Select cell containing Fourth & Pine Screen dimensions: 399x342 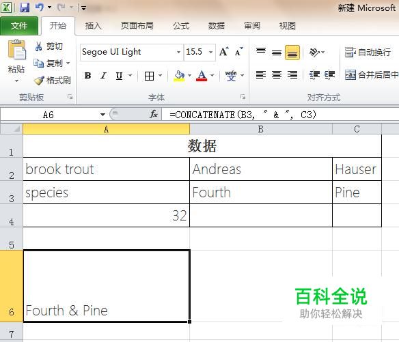[x=106, y=286]
